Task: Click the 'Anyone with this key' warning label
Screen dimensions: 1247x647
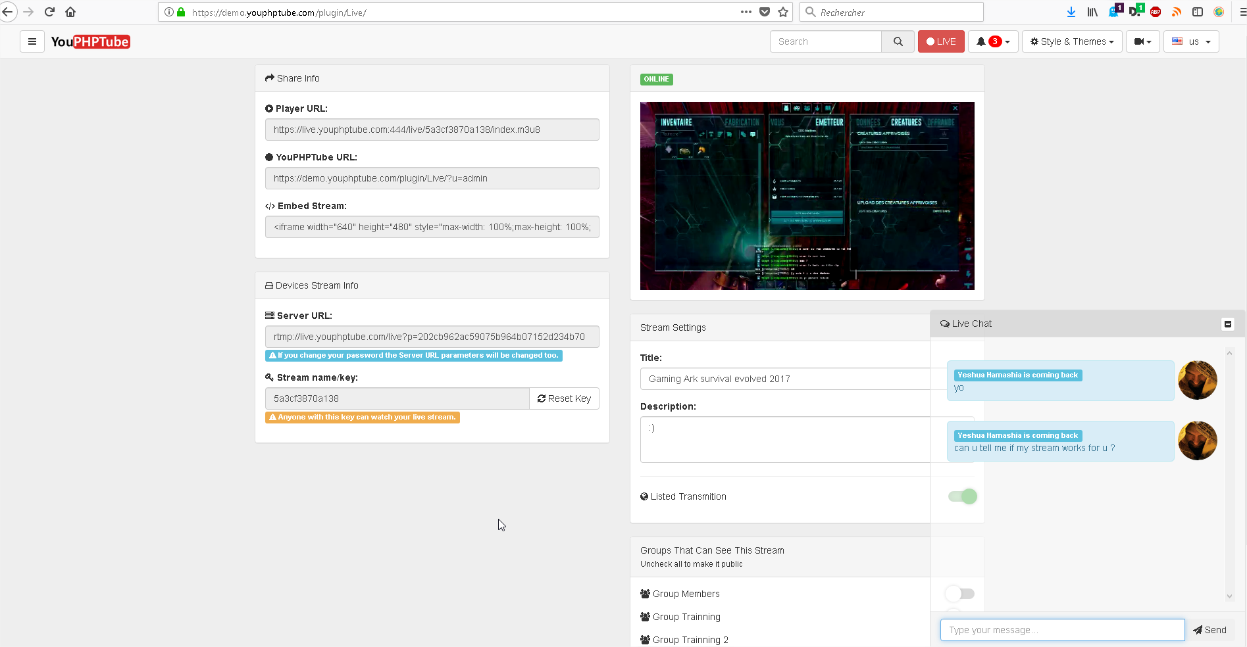Action: click(363, 417)
